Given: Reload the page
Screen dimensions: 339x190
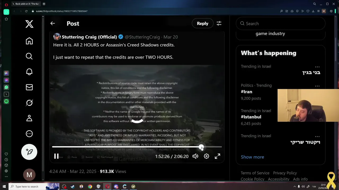Looking at the screenshot, I should click(26, 11).
